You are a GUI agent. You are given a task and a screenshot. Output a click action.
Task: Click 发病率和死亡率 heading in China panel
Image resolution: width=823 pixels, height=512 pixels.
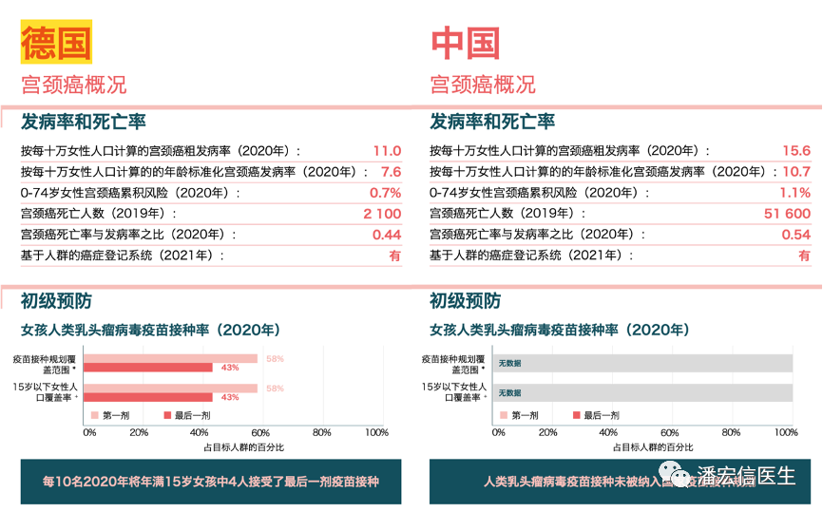tap(492, 122)
